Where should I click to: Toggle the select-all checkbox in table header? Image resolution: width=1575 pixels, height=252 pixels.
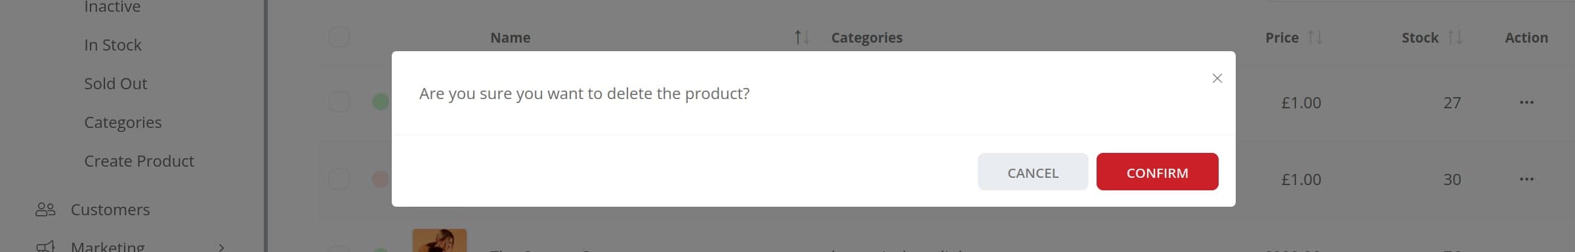[339, 37]
